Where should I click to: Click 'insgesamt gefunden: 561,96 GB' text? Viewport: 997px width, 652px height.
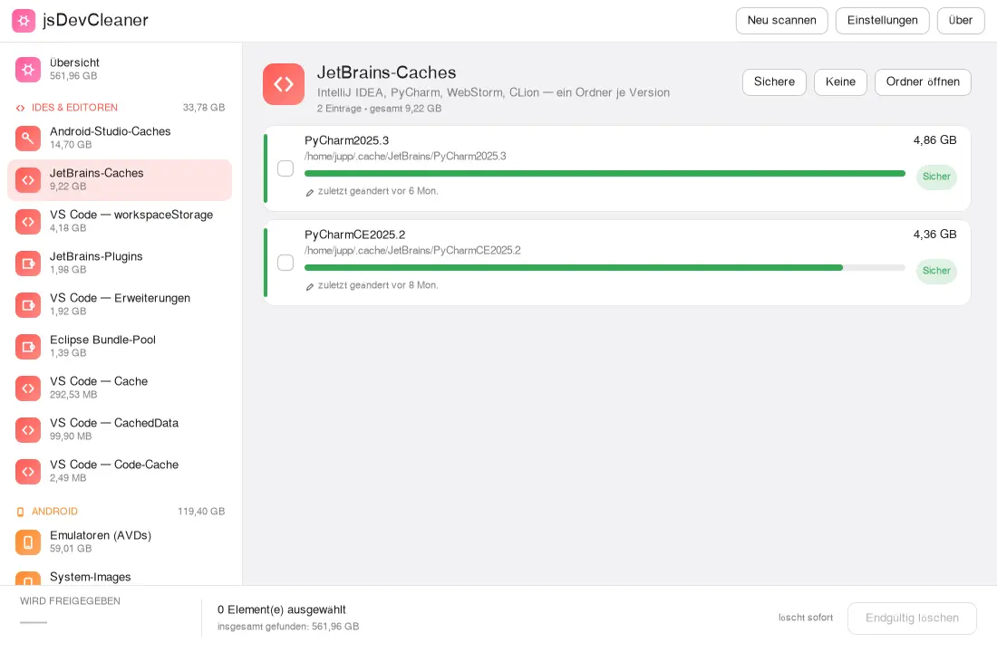(x=288, y=627)
